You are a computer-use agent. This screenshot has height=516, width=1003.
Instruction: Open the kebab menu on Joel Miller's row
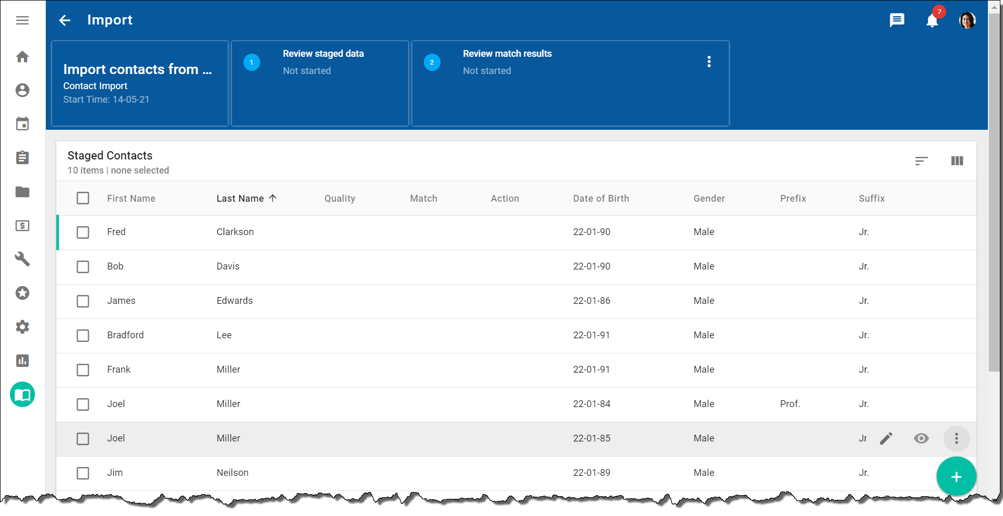(957, 438)
